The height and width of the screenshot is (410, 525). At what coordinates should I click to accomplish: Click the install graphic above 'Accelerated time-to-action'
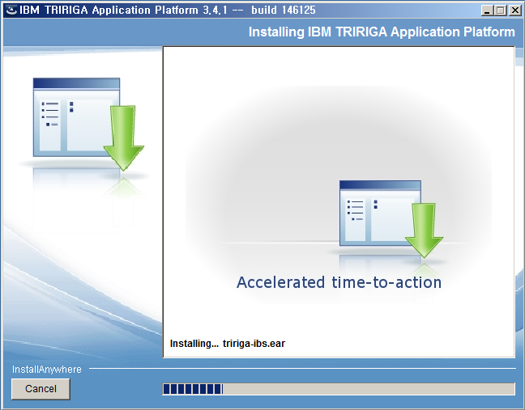391,219
